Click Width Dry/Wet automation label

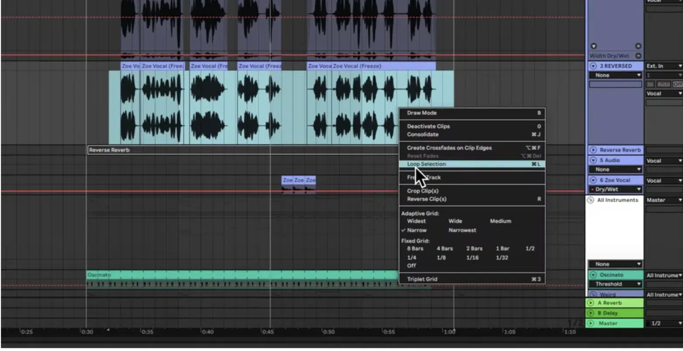(x=609, y=55)
